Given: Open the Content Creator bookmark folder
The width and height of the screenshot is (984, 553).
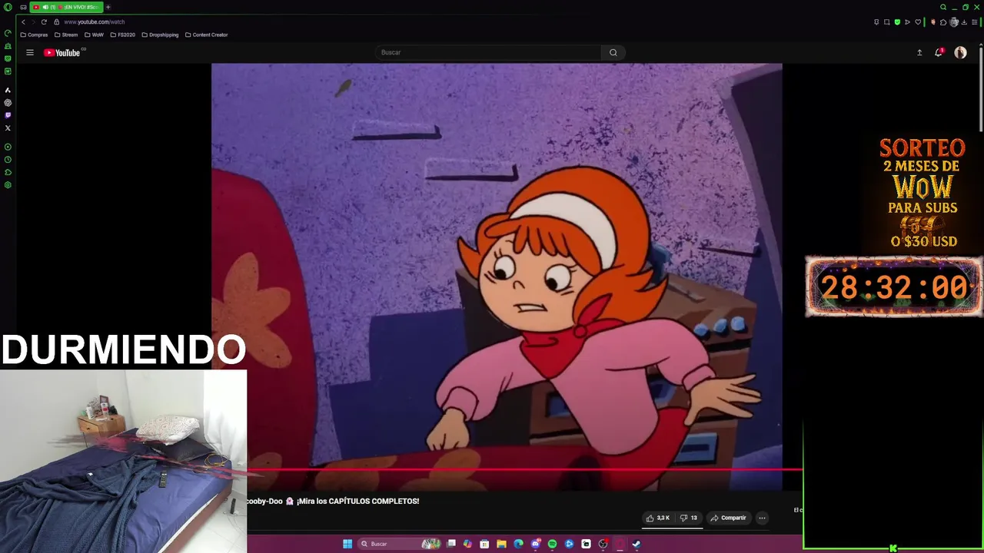Looking at the screenshot, I should (206, 35).
